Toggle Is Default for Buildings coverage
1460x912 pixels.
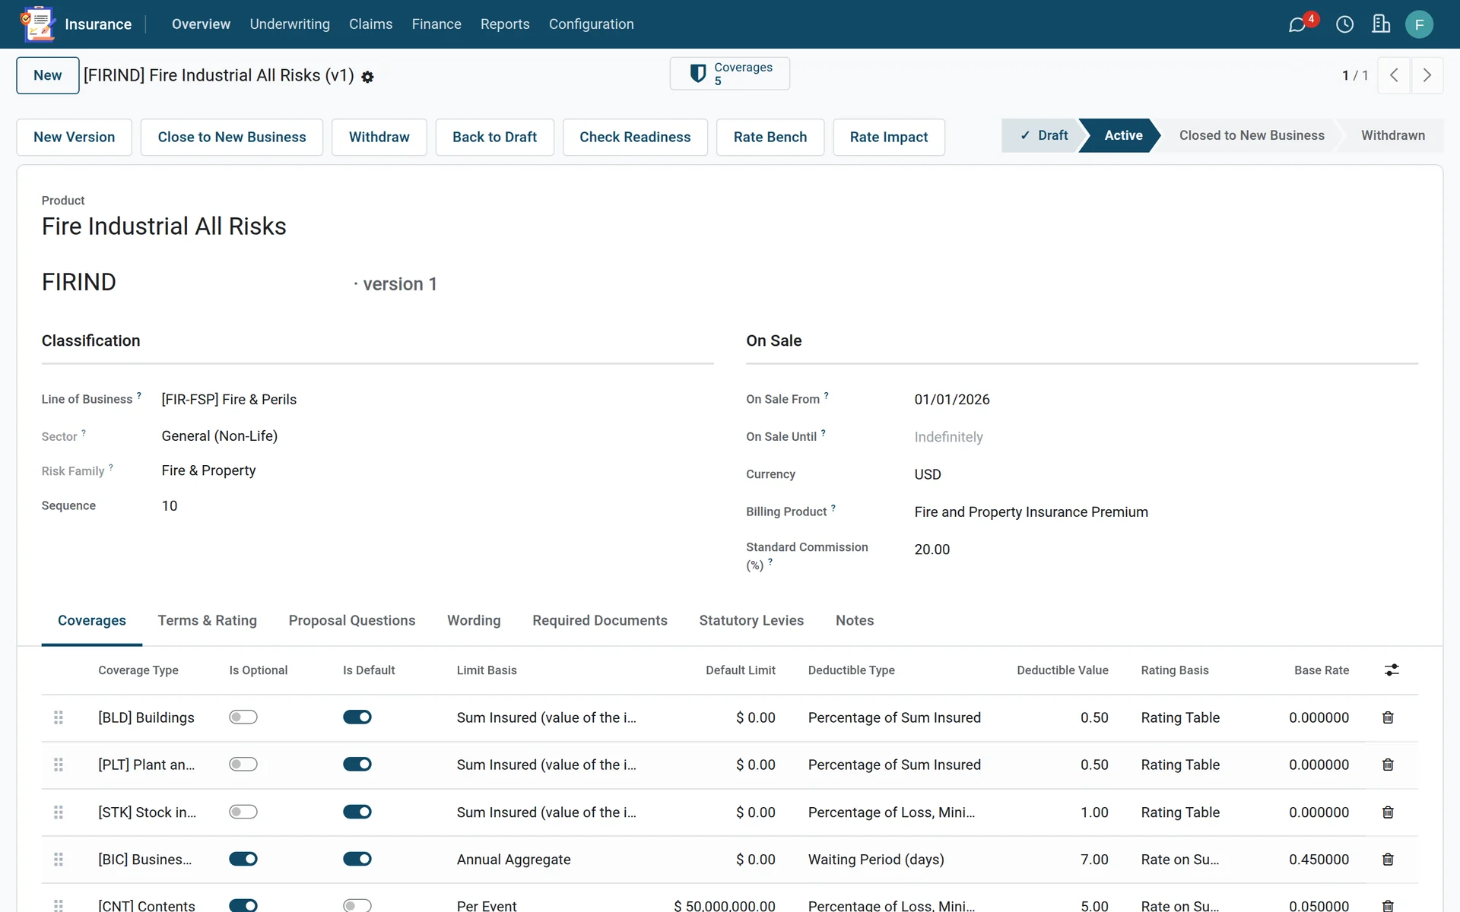coord(357,717)
